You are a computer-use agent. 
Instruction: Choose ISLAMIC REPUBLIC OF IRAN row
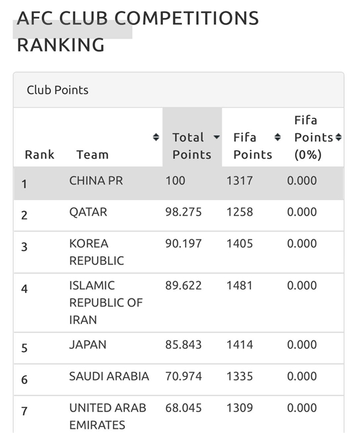(x=178, y=303)
